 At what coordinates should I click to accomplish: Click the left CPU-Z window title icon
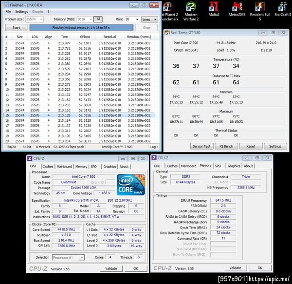click(x=30, y=158)
